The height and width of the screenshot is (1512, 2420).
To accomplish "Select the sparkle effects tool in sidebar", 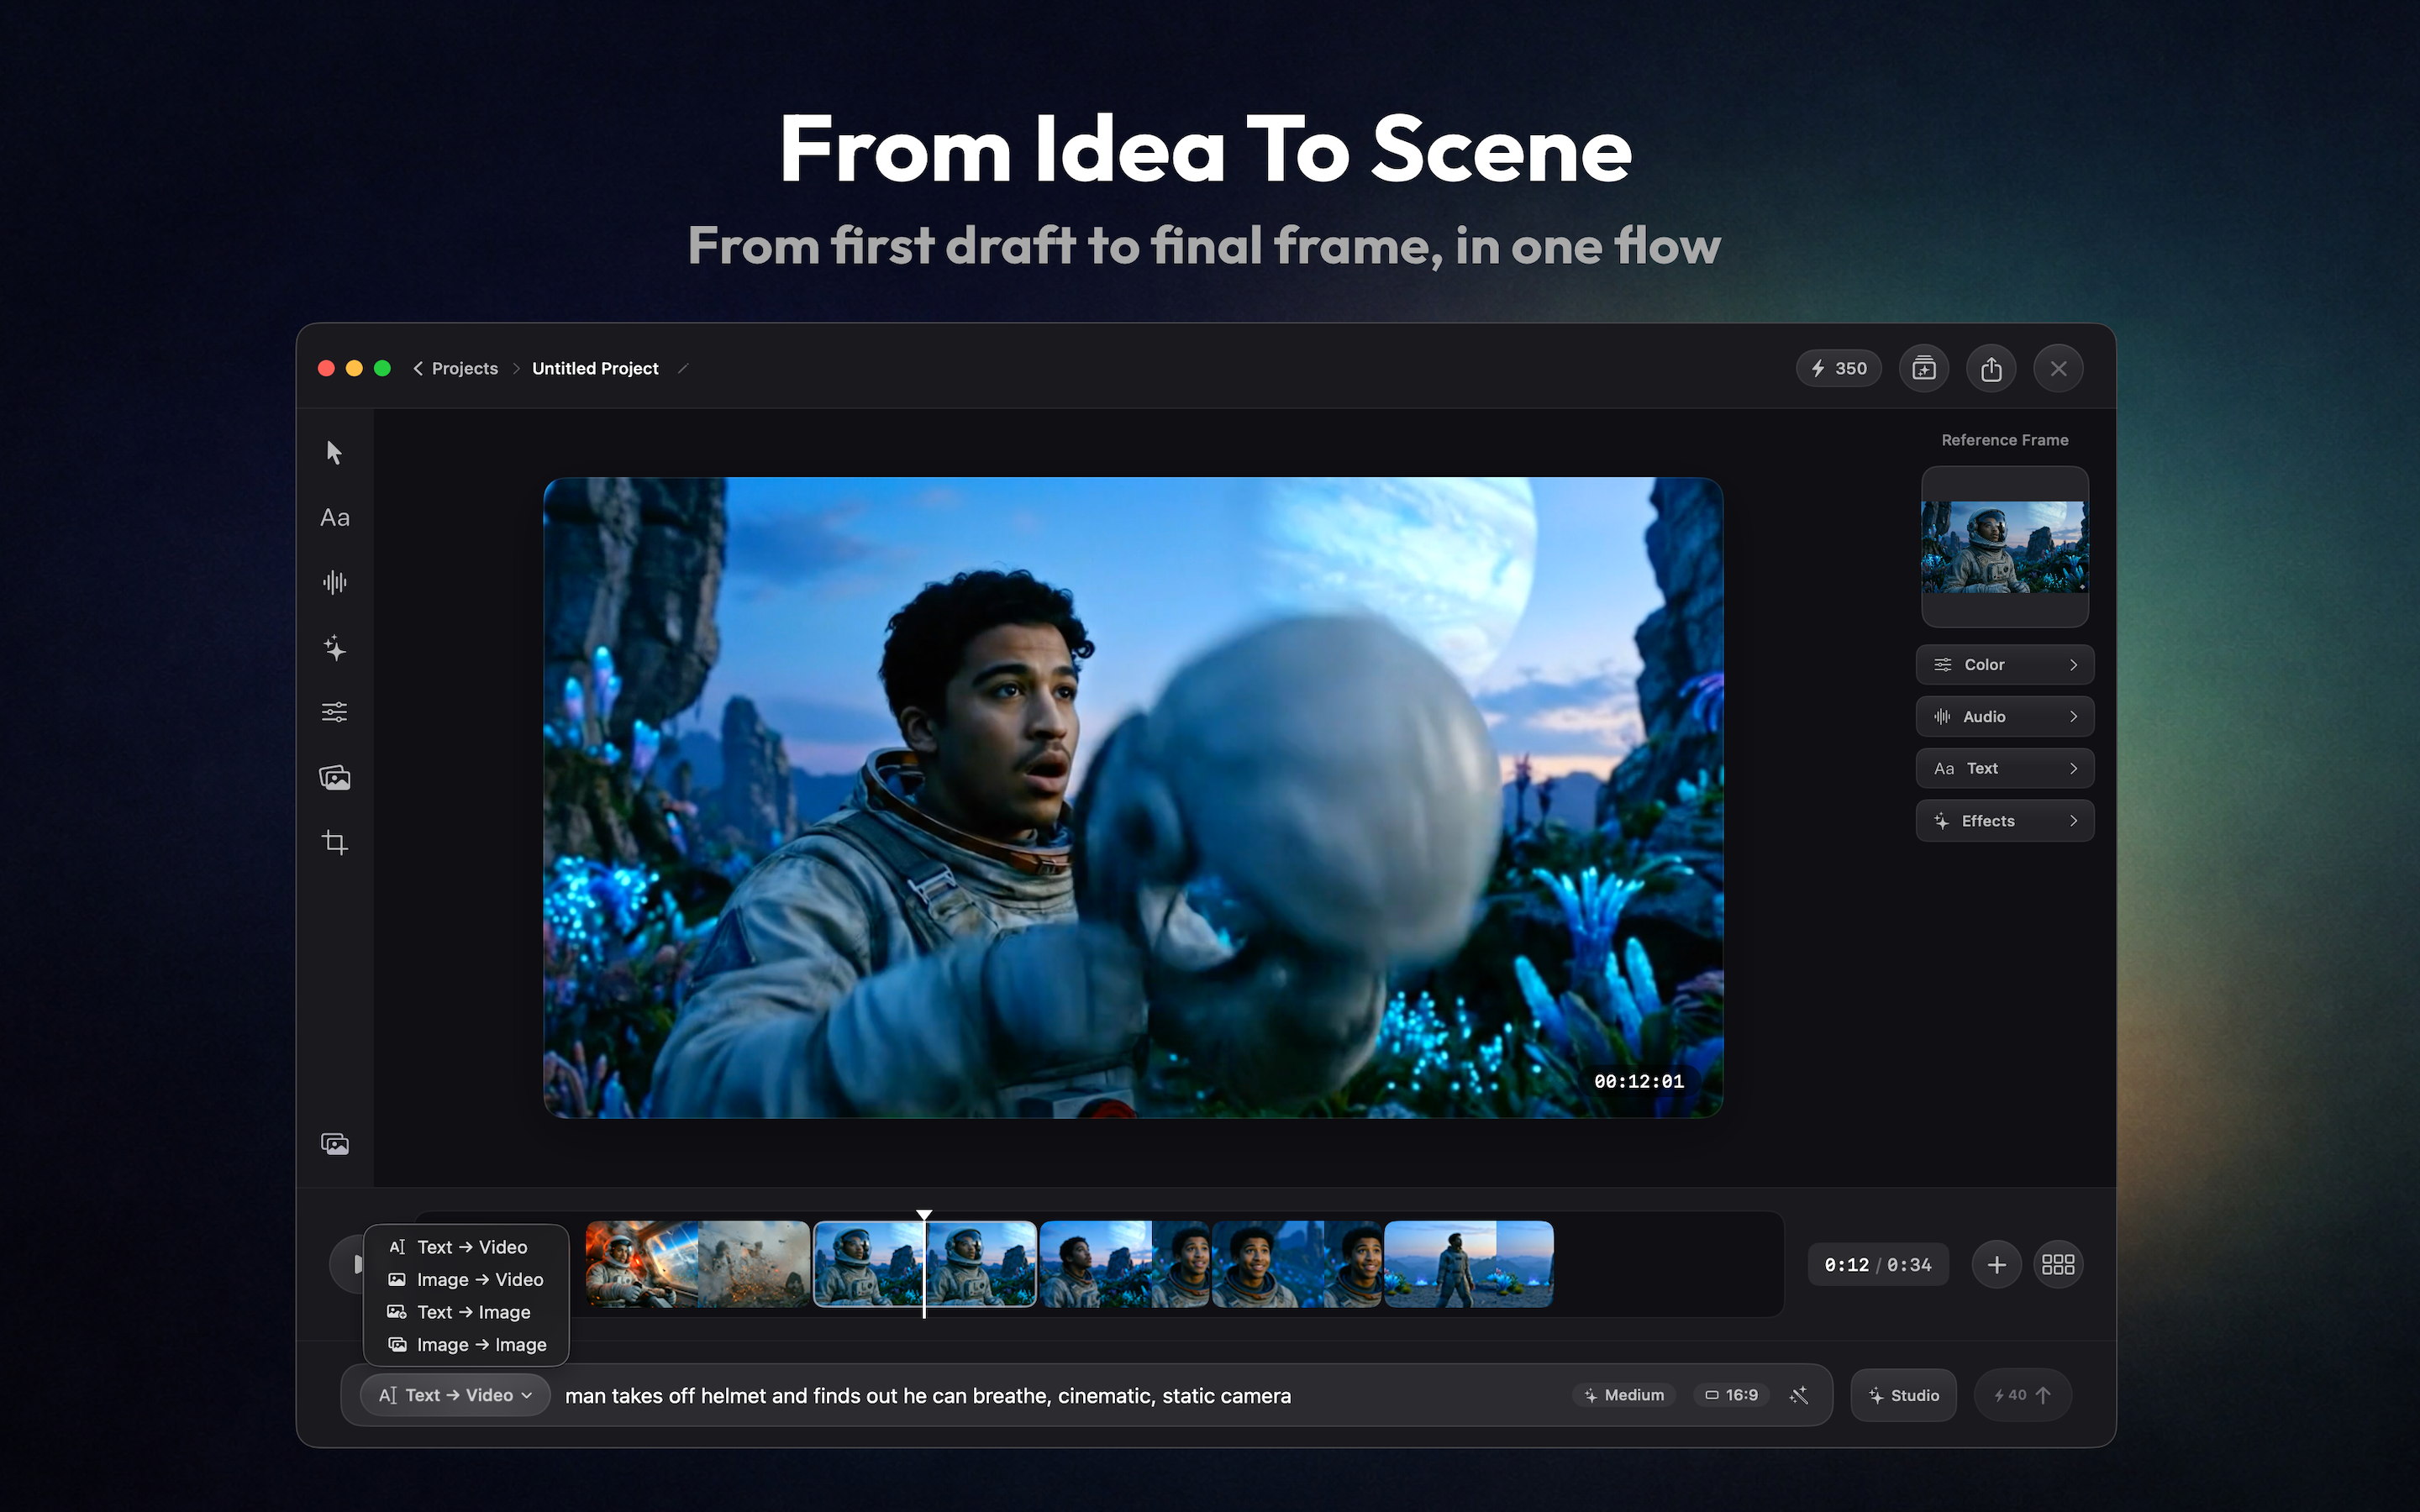I will (x=334, y=648).
